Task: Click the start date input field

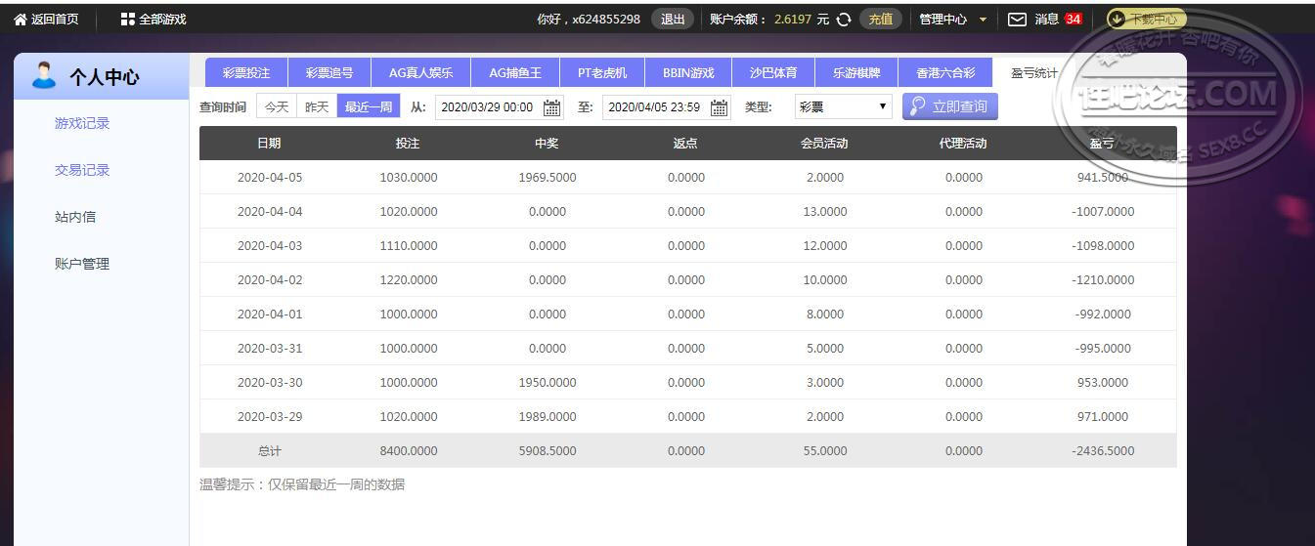Action: coord(487,107)
